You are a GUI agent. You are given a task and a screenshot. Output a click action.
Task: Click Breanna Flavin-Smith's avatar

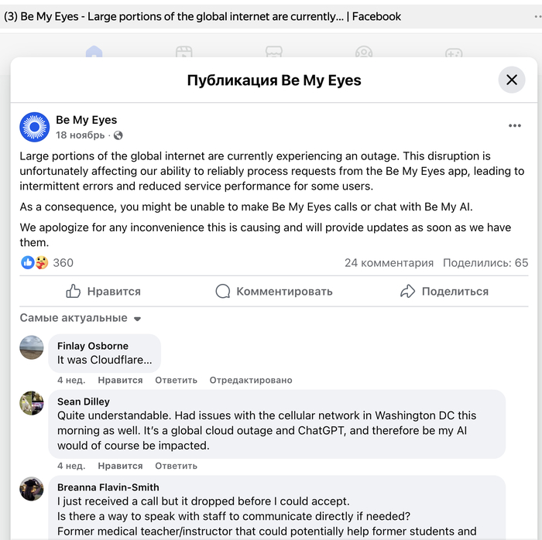coord(32,489)
